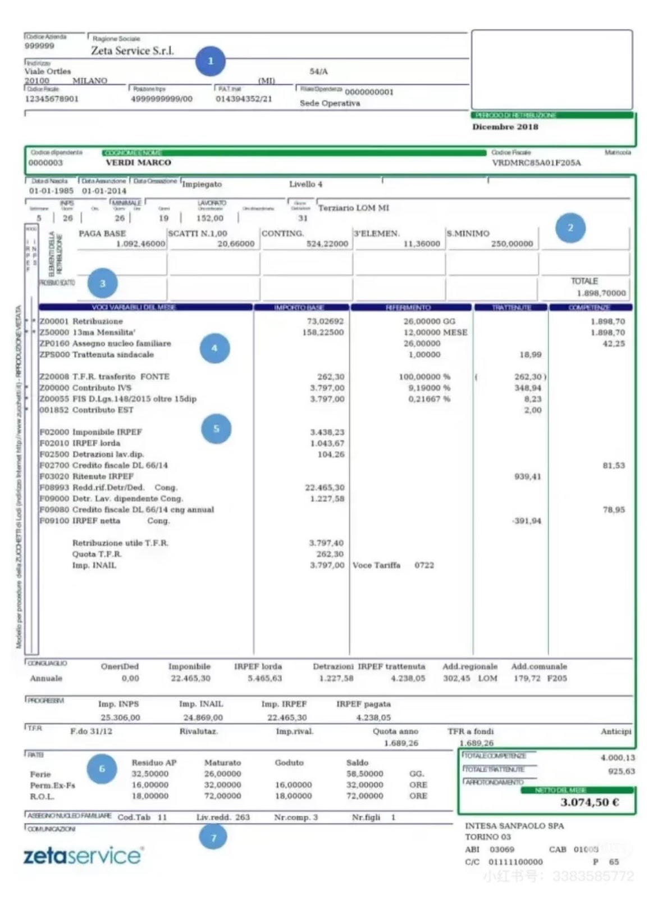Click IRPEF netta value "-391,94"
653x899 pixels.
[x=527, y=521]
